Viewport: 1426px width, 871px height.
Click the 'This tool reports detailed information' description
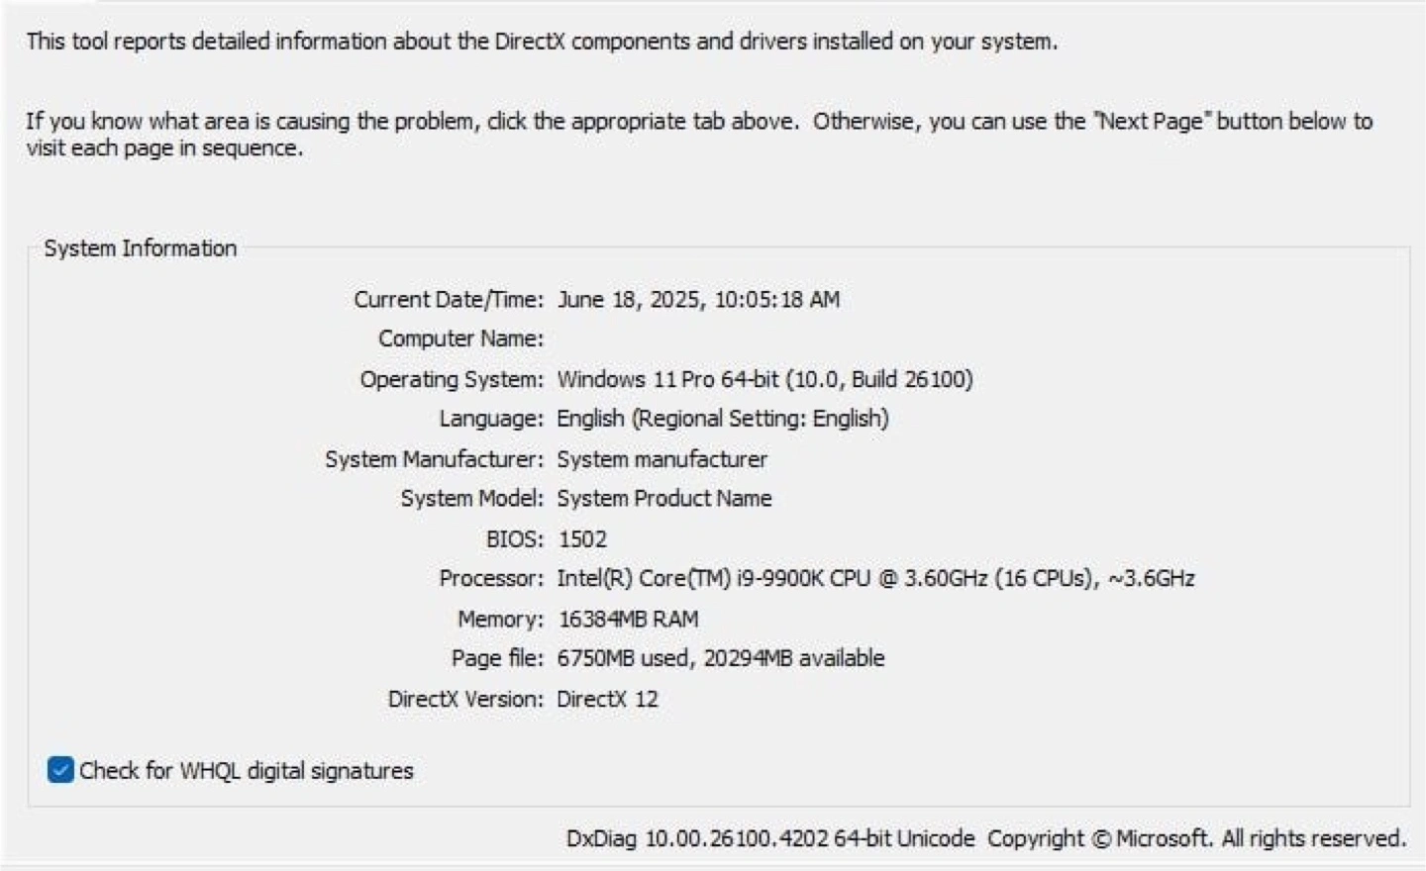coord(542,42)
